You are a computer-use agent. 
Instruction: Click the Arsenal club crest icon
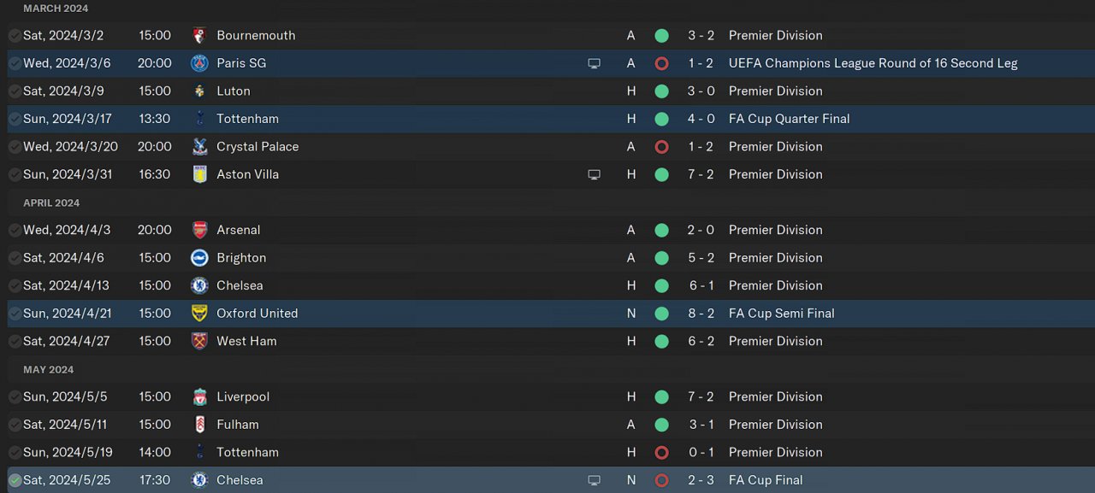(199, 230)
